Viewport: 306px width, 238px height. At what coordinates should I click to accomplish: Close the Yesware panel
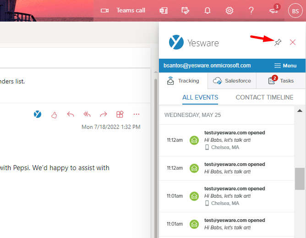coord(293,42)
